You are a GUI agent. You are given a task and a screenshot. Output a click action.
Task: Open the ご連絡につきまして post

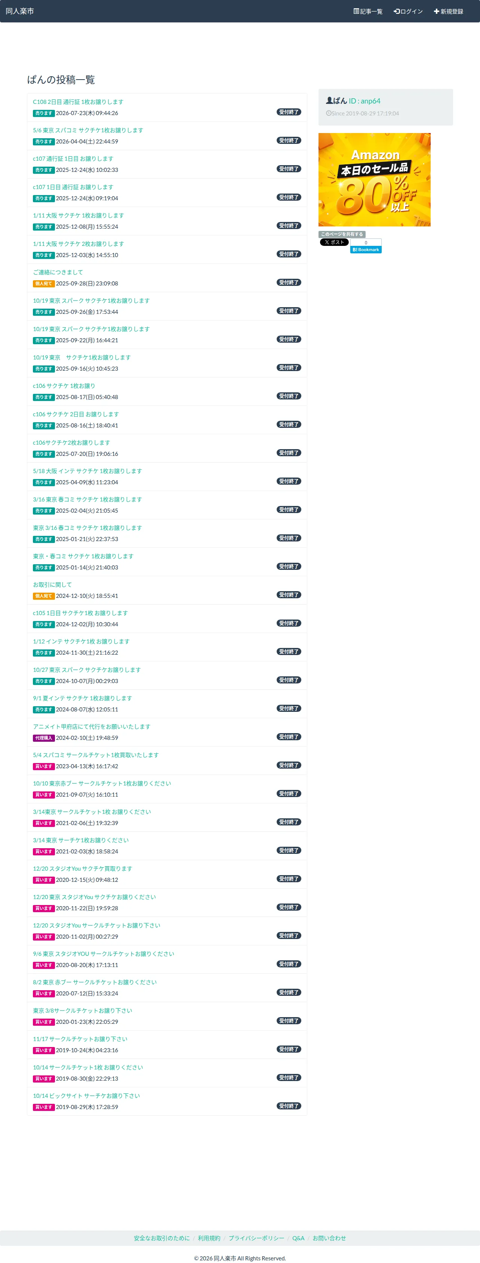(58, 272)
